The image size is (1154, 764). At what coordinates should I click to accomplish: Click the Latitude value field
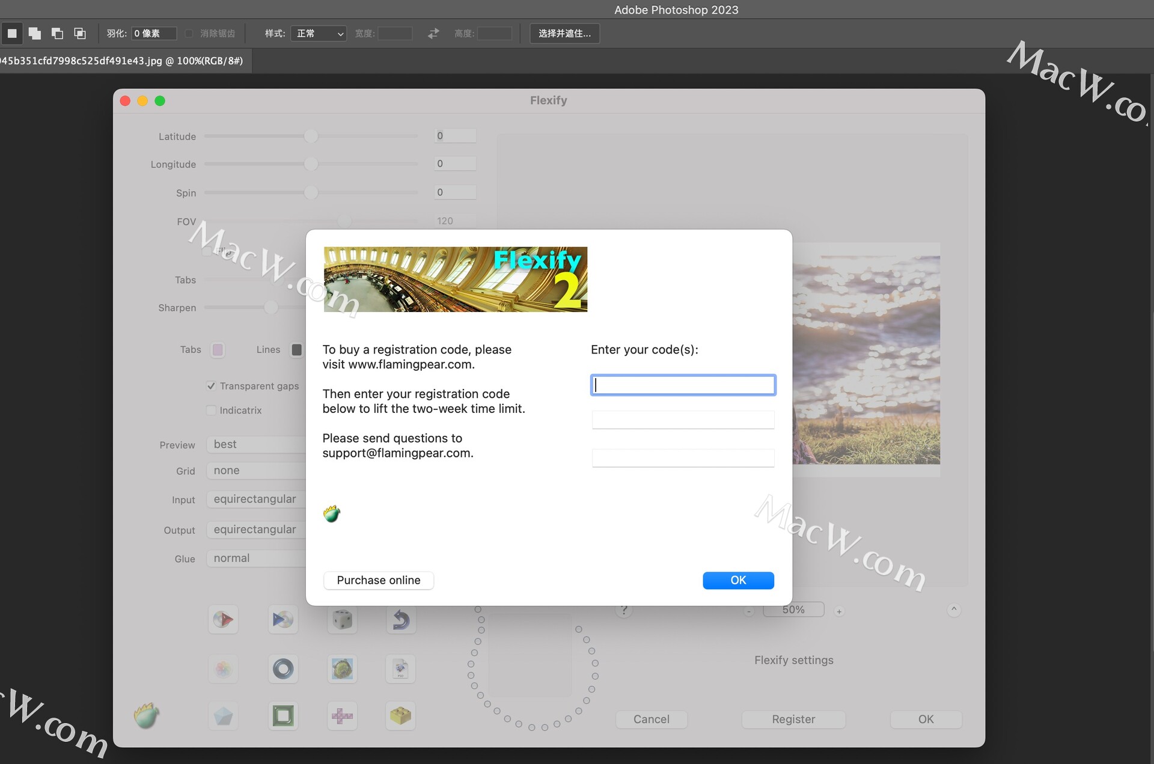[x=455, y=136]
